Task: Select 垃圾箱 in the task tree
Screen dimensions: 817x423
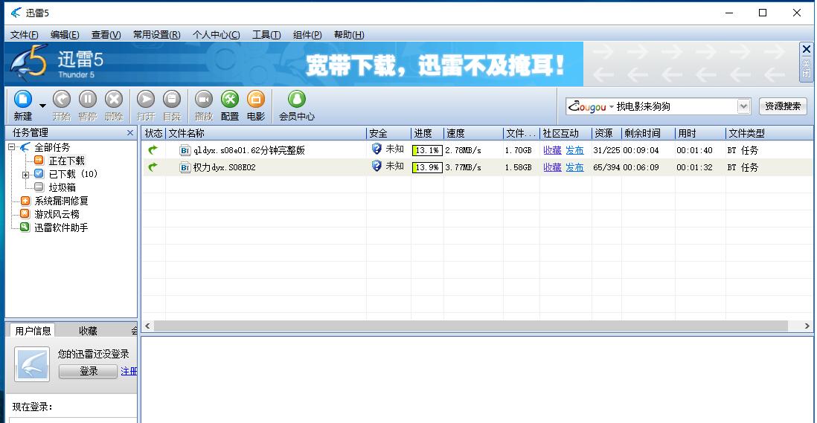Action: pos(62,187)
